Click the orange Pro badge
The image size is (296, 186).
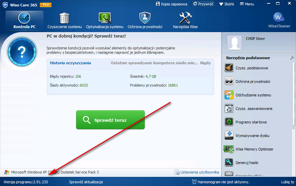click(x=46, y=5)
